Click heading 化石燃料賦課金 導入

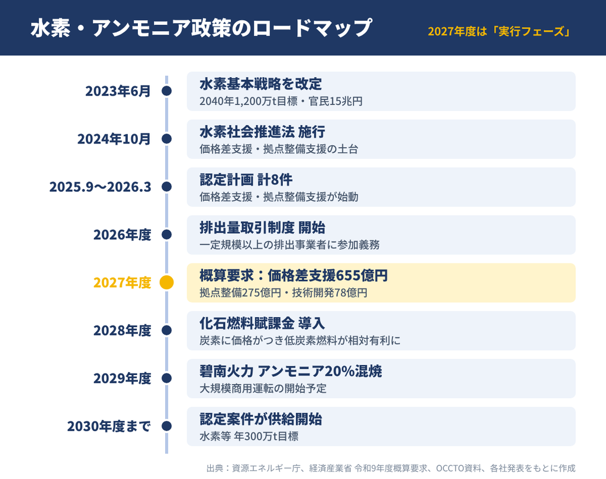pyautogui.click(x=262, y=324)
